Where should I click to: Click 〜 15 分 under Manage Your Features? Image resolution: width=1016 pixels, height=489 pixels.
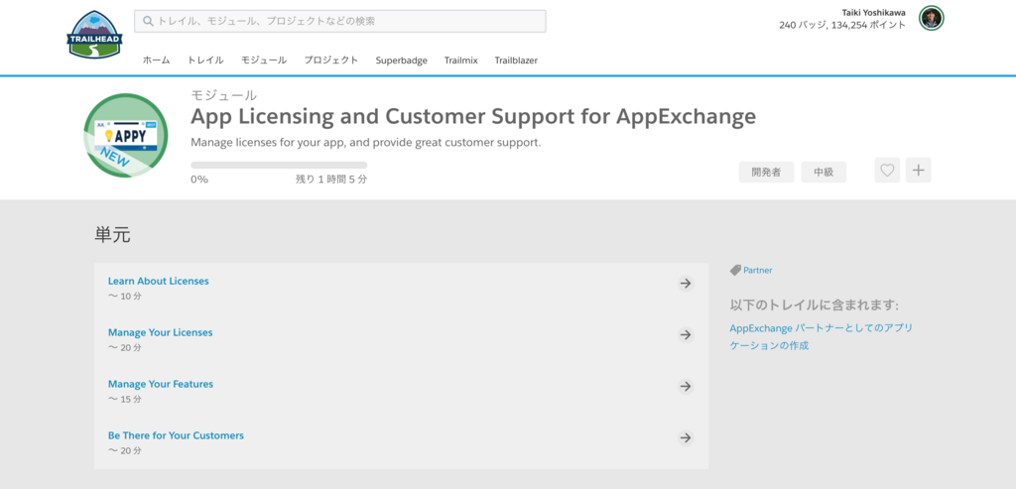coord(124,399)
